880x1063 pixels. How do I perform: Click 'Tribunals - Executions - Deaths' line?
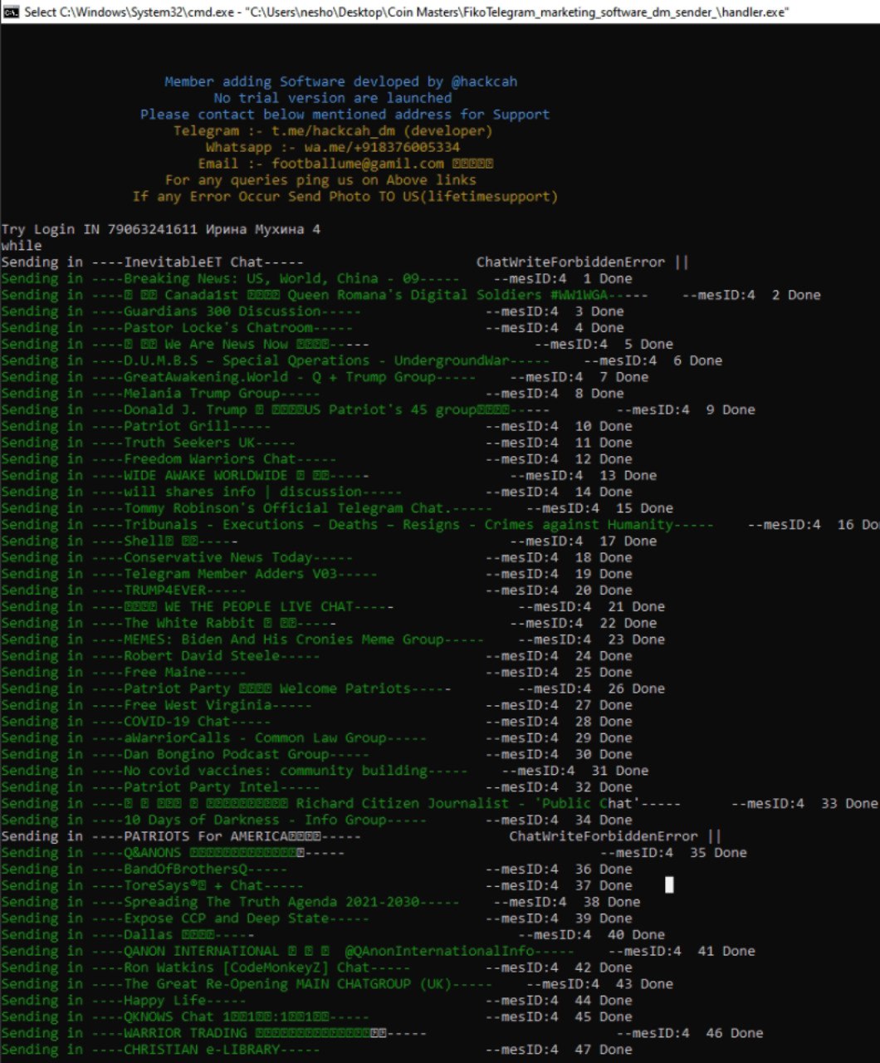click(x=440, y=525)
